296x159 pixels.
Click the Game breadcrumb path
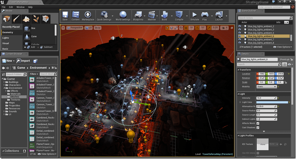click(21, 68)
